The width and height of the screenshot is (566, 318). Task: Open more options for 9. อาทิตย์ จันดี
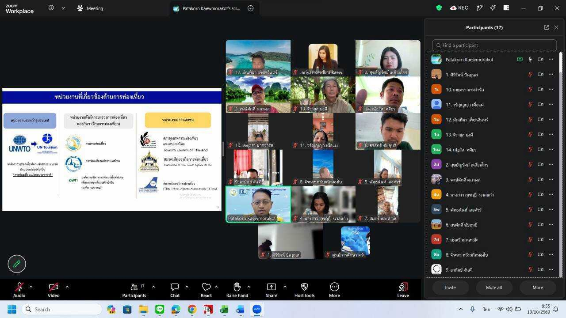click(551, 269)
